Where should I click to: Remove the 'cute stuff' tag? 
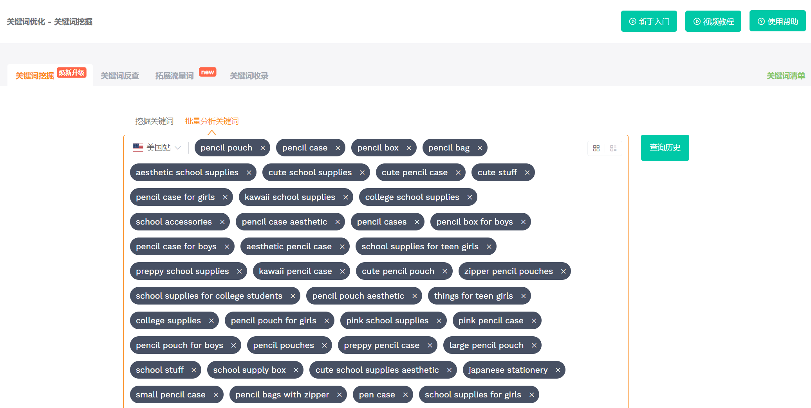tap(527, 173)
